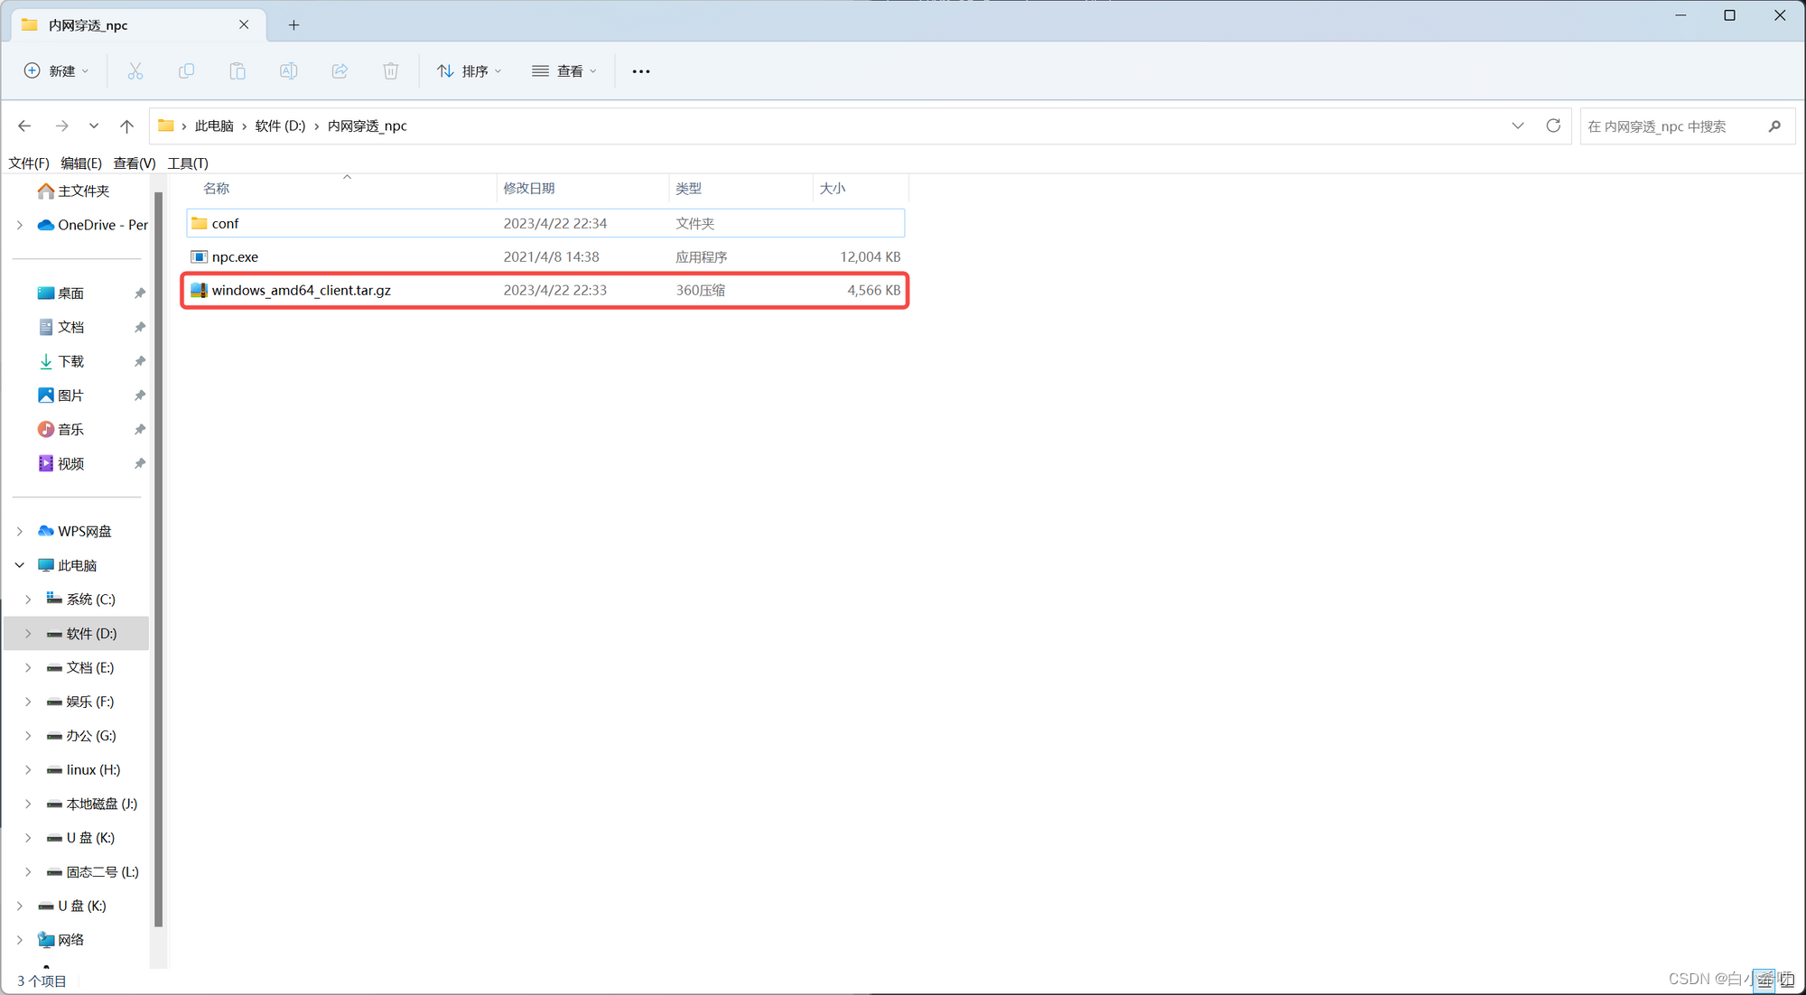Screen dimensions: 1806x995
Task: Sort by 类型 column header
Action: 689,188
